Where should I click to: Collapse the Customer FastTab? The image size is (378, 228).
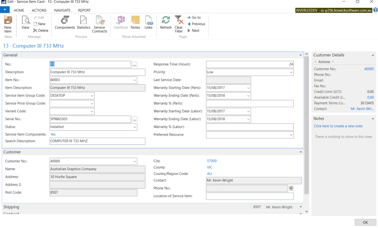[300, 152]
